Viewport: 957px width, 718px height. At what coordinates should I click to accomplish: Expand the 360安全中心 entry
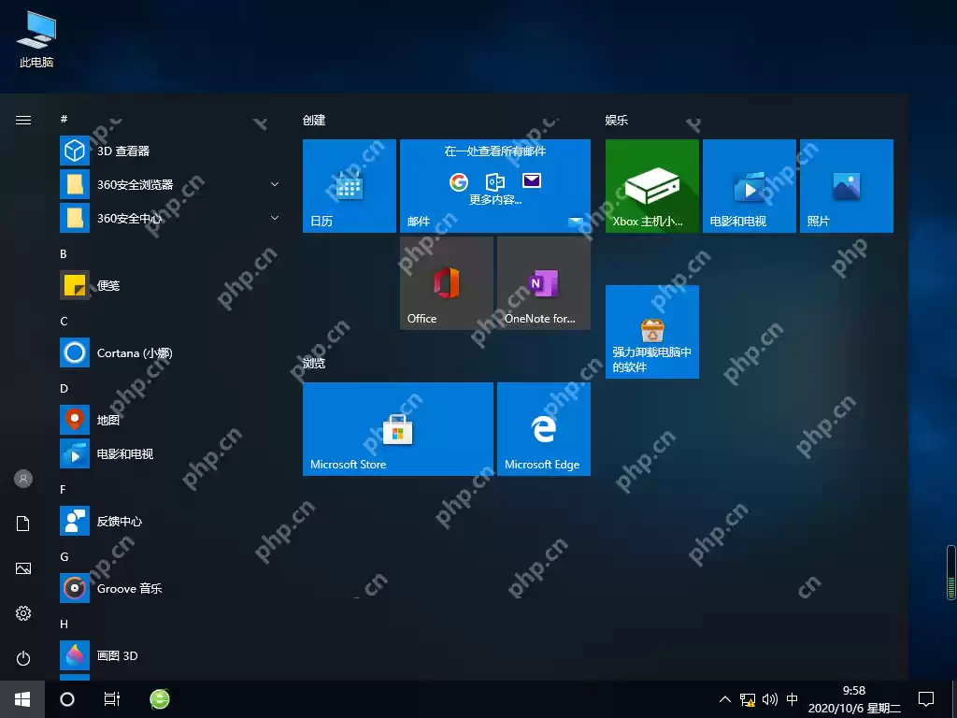point(274,218)
